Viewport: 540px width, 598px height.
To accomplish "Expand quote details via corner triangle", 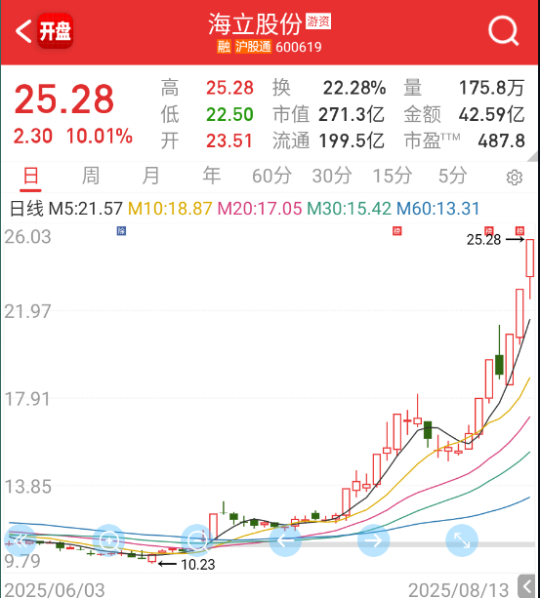I will coord(533,156).
